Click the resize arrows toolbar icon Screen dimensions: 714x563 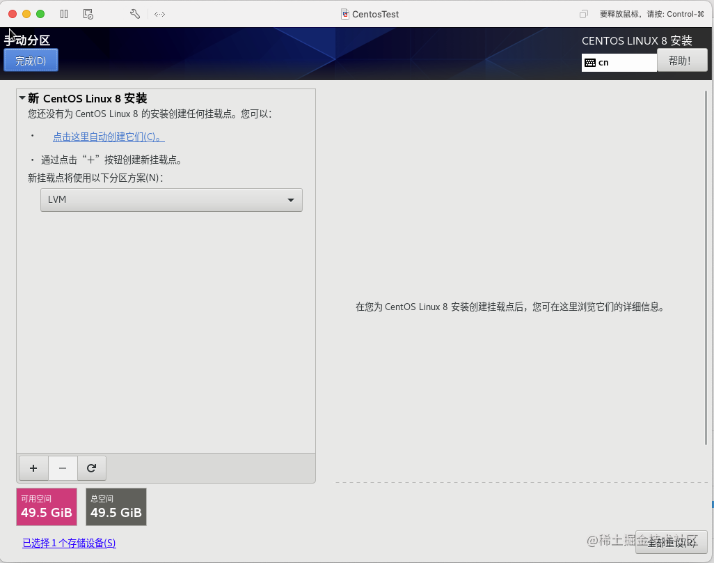(x=159, y=14)
